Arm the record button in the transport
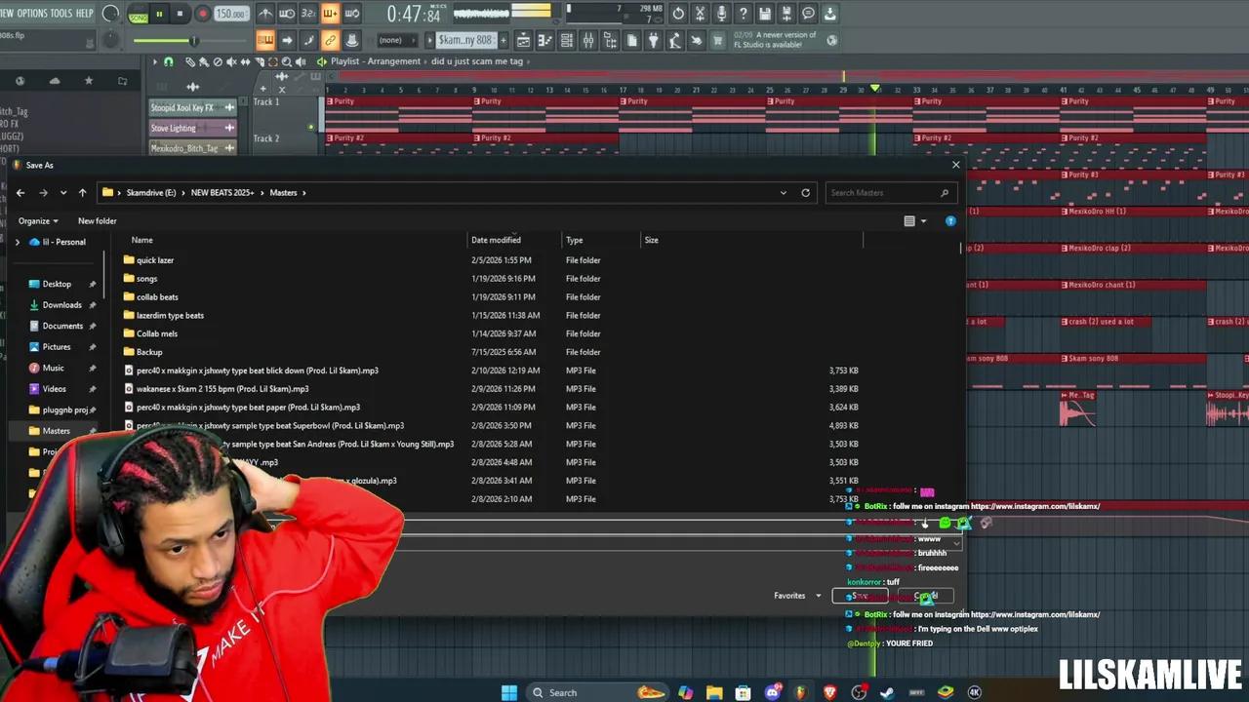1249x702 pixels. 203,14
